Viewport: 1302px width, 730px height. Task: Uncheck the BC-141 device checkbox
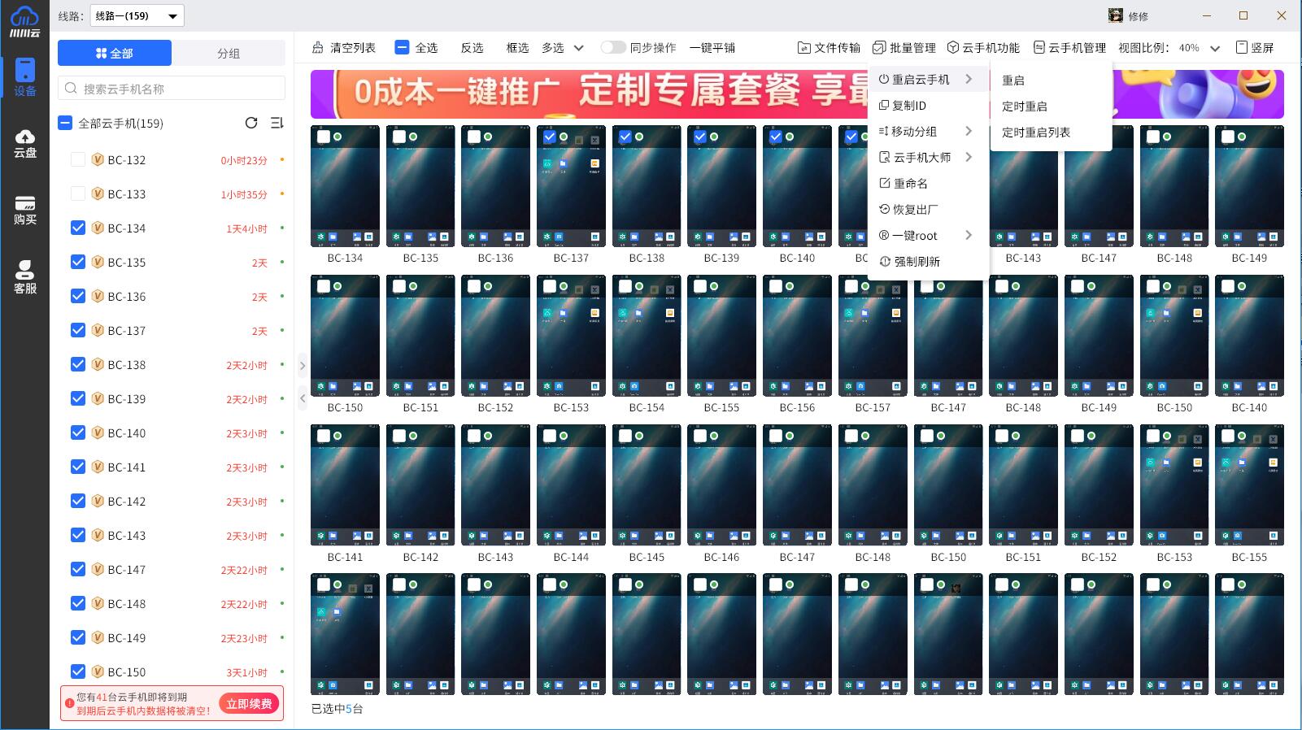[x=78, y=467]
